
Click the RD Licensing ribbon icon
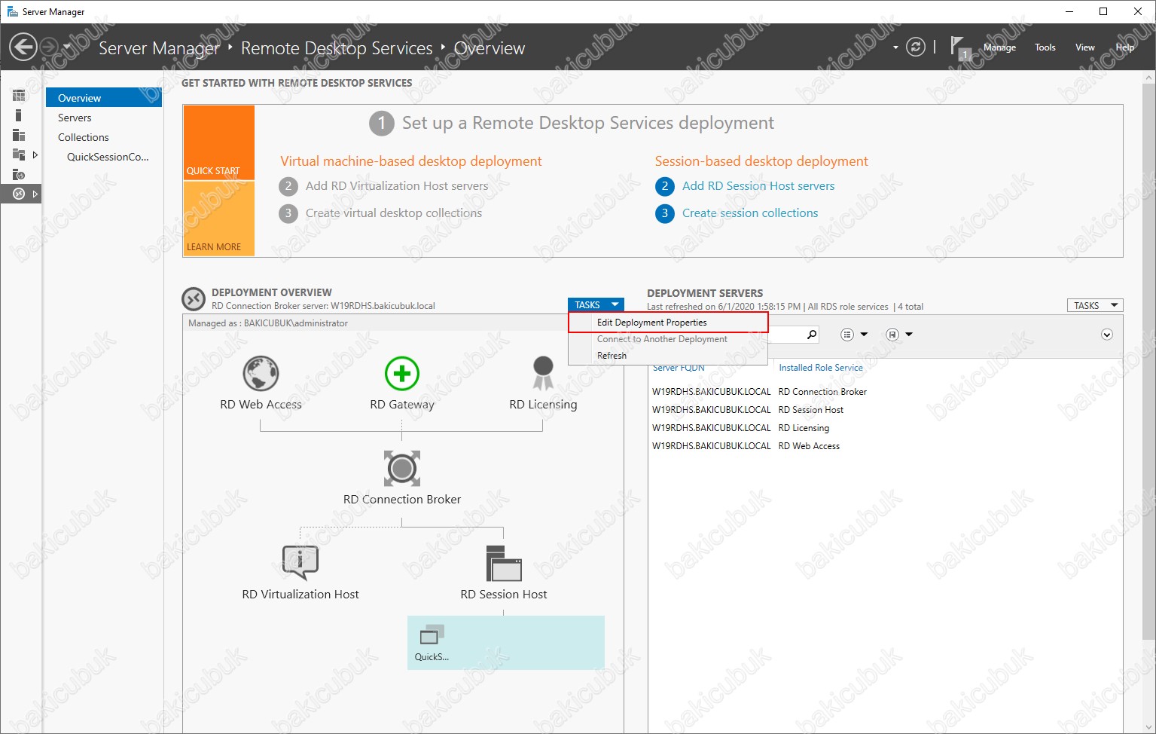pyautogui.click(x=543, y=374)
